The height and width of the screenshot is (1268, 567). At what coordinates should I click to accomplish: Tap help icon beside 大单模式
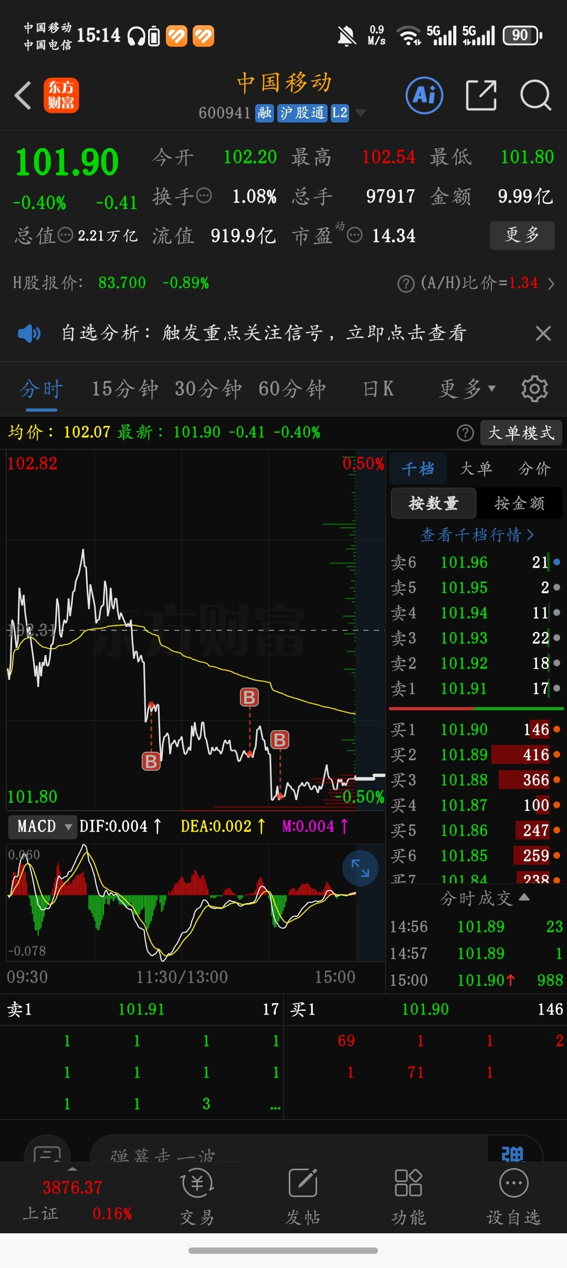click(x=465, y=433)
